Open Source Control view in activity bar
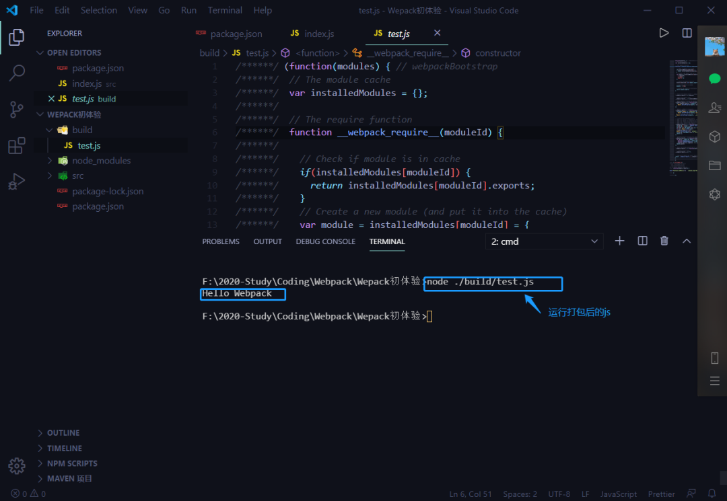The image size is (727, 501). pyautogui.click(x=17, y=109)
